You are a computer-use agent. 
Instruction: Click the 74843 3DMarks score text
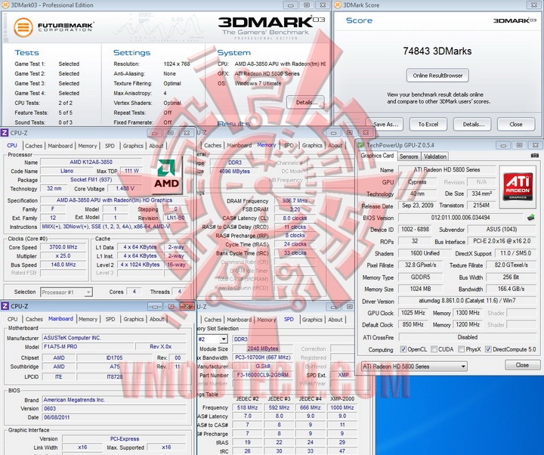pyautogui.click(x=437, y=51)
